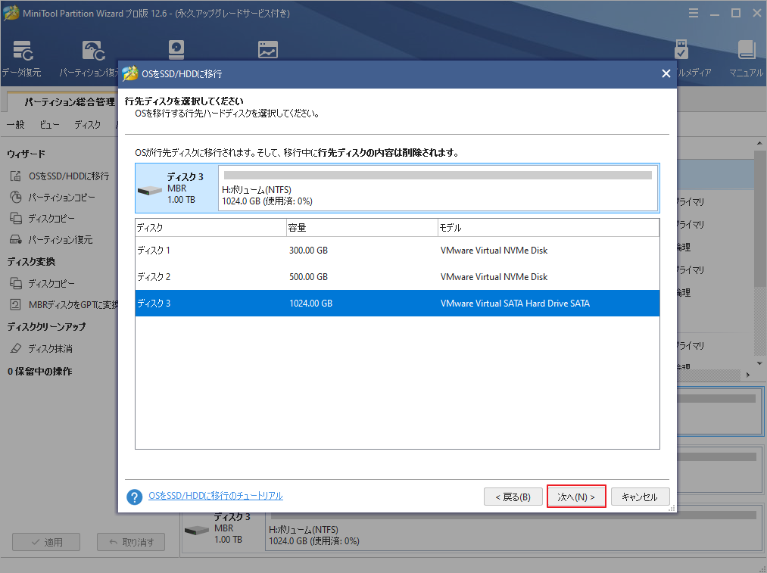This screenshot has width=767, height=573.
Task: Click the help question mark icon
Action: pyautogui.click(x=134, y=495)
